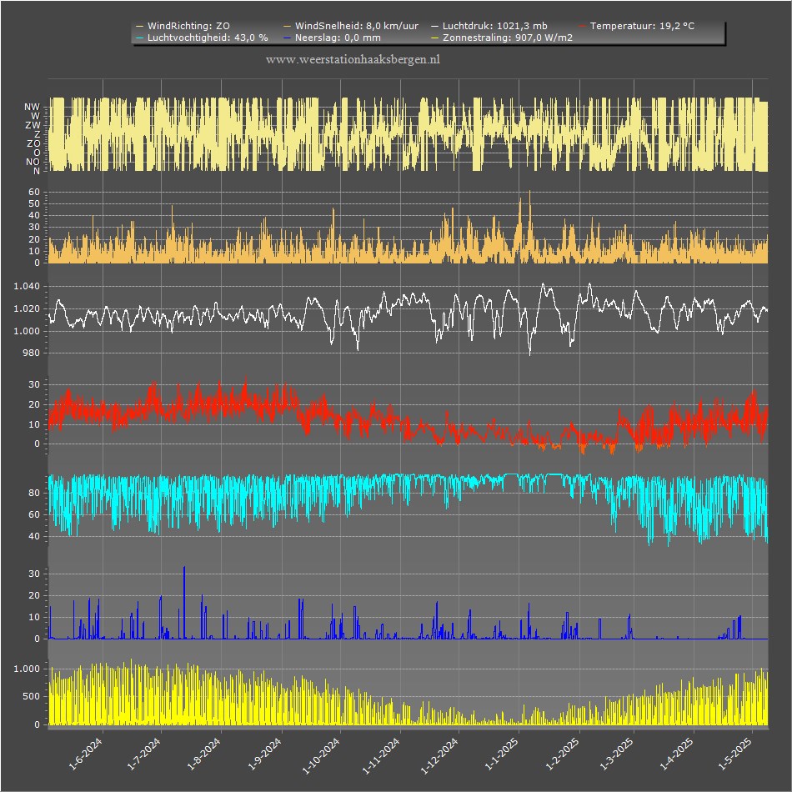792x792 pixels.
Task: Select the 1-1-2025 date label
Action: [501, 754]
